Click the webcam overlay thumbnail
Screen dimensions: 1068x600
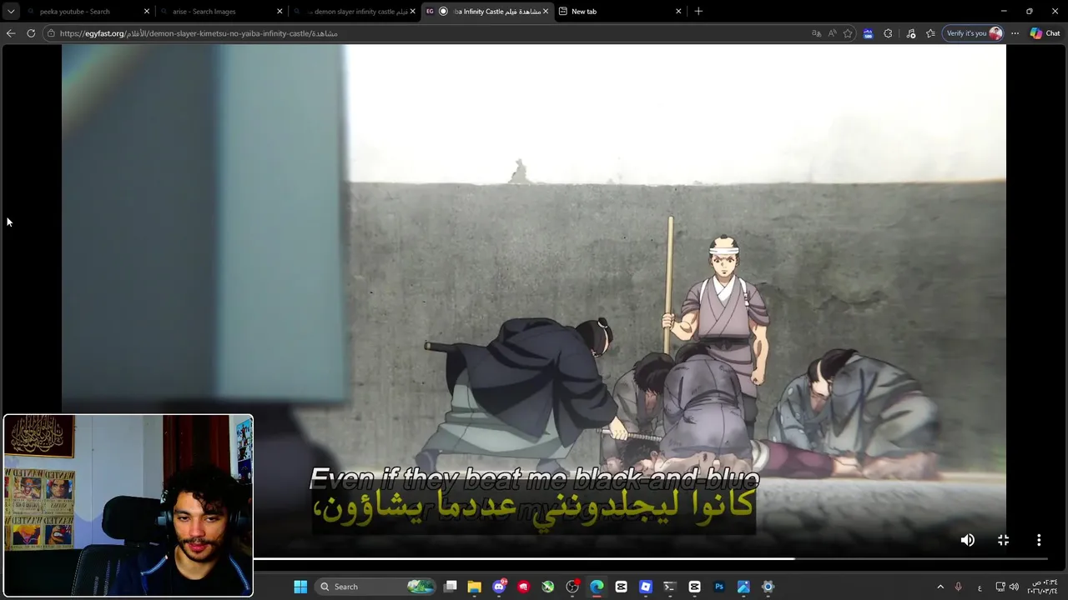point(128,506)
